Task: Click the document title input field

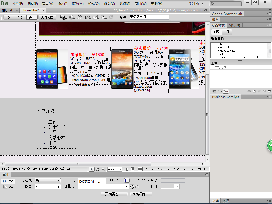Action: click(x=149, y=17)
